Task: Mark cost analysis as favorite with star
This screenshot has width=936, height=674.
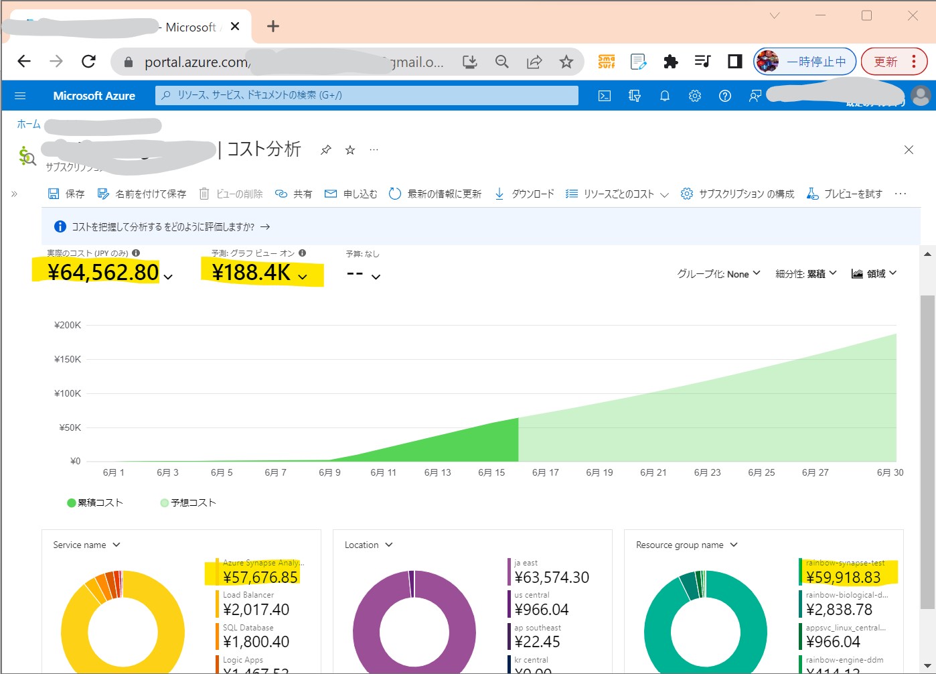Action: (350, 150)
